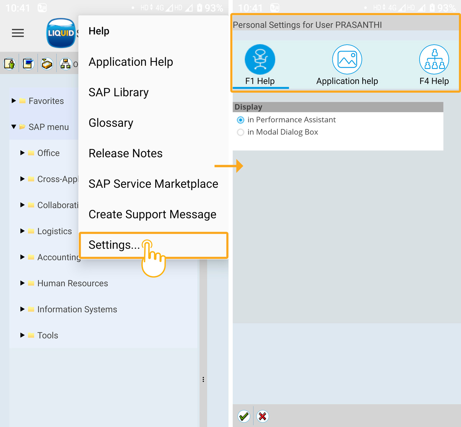This screenshot has width=461, height=427.
Task: Open the Tools folder tree item
Action: (x=48, y=335)
